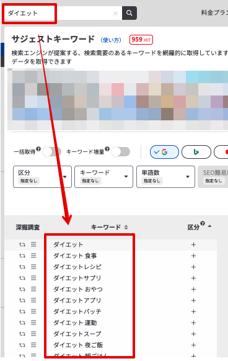The width and height of the screenshot is (228, 361).
Task: Select the keyword ダイエット 食事
Action: (x=75, y=256)
